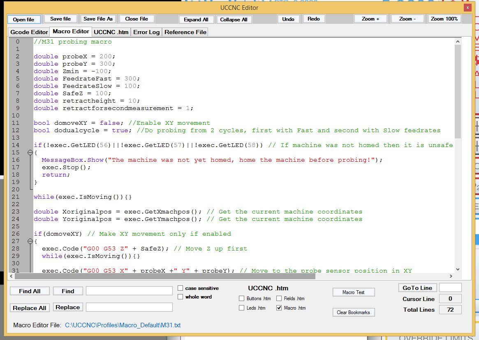Click the Open file button

pyautogui.click(x=24, y=20)
